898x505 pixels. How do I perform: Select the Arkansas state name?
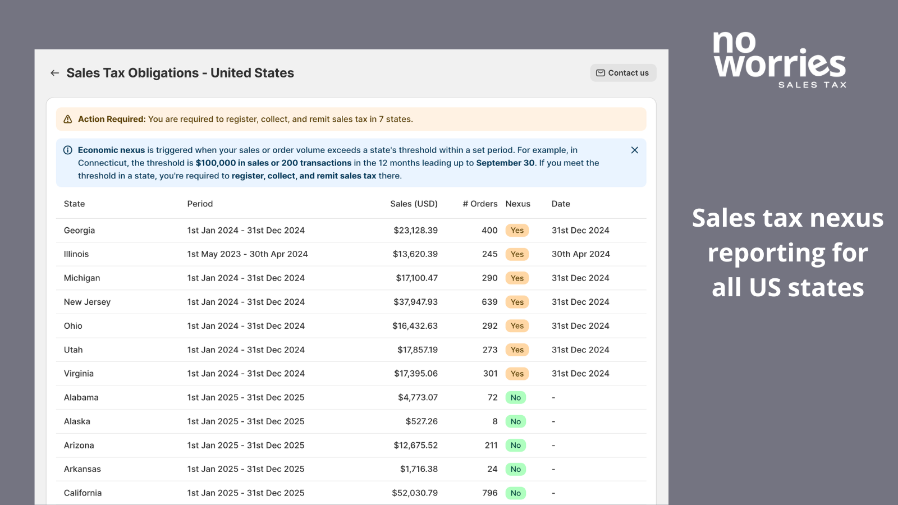(x=83, y=469)
